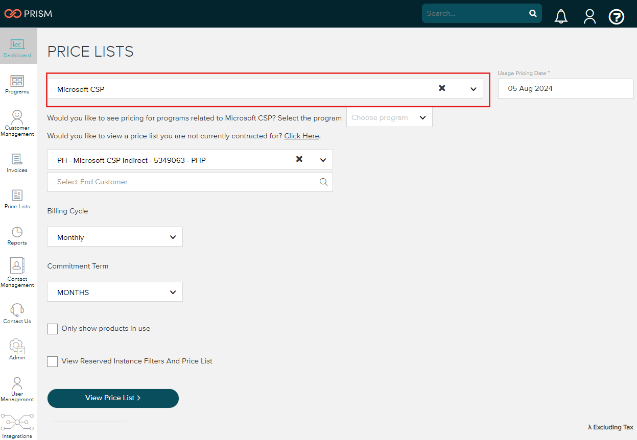Screen dimensions: 637x440
Task: Click the Commitment Term label
Action: coord(78,266)
